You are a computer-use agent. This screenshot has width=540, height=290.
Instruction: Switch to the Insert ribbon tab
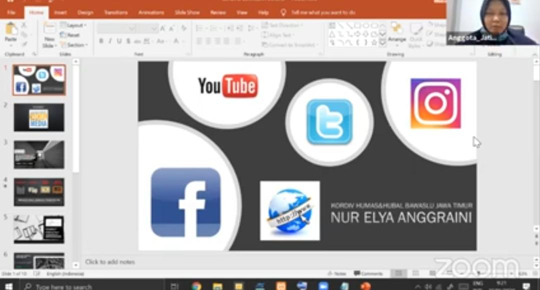(x=60, y=12)
